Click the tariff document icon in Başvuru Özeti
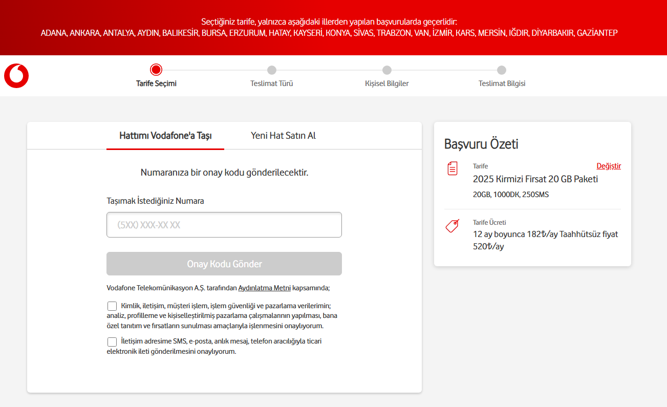 point(453,168)
